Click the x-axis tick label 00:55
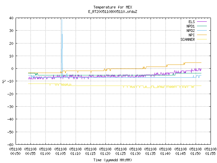This screenshot has height=163, width=217. tap(31, 153)
